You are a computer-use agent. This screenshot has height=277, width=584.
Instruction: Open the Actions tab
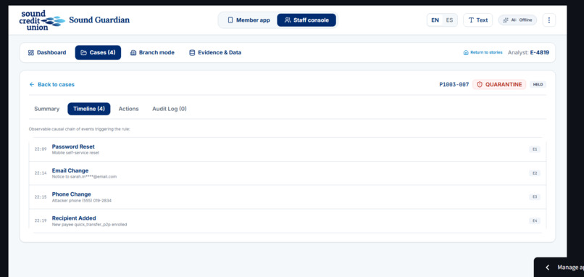pyautogui.click(x=128, y=109)
